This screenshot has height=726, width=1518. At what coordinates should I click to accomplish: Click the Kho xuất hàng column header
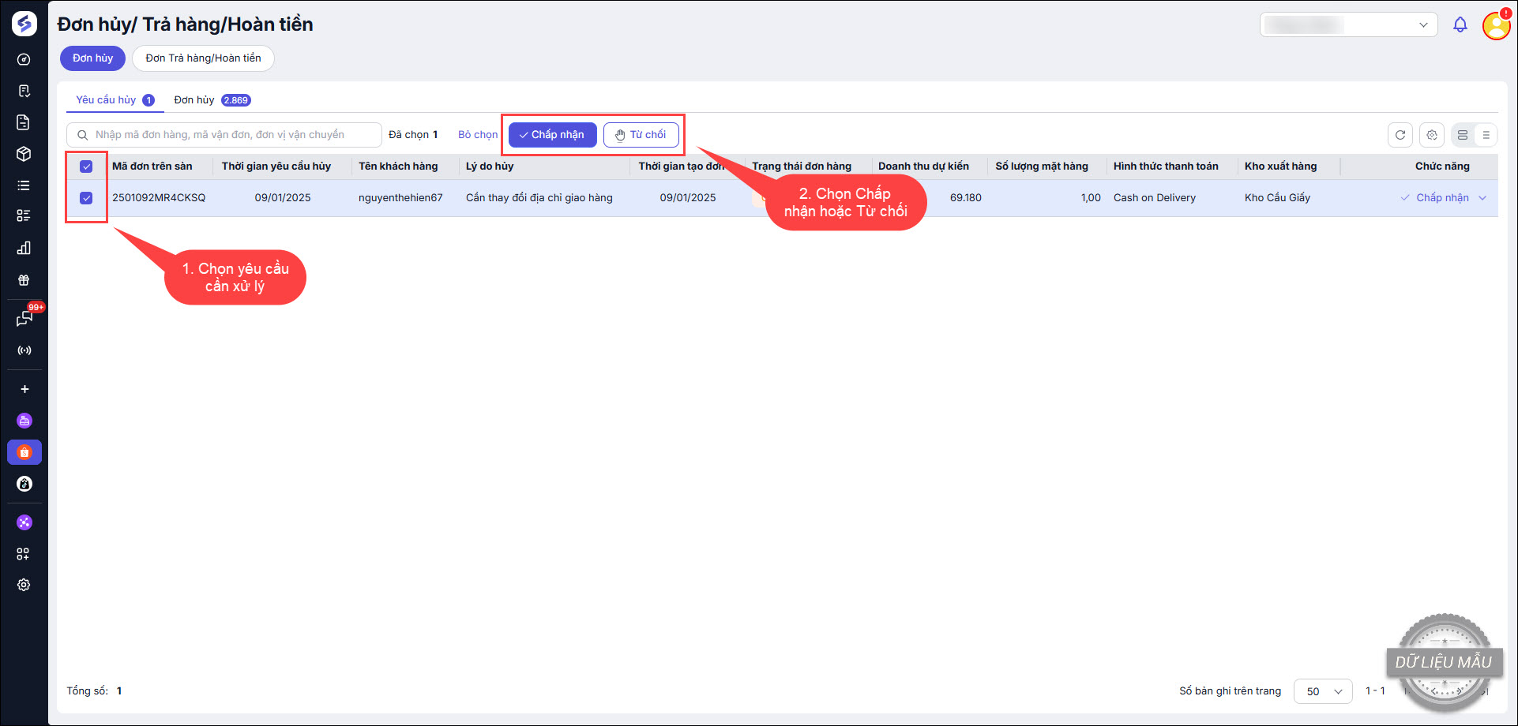pyautogui.click(x=1281, y=167)
